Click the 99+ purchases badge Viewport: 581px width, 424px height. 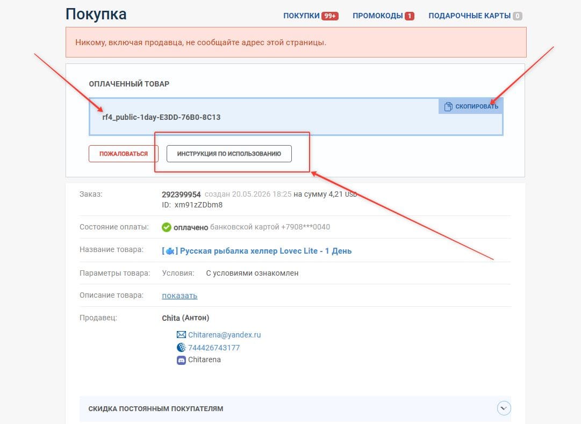coord(330,16)
